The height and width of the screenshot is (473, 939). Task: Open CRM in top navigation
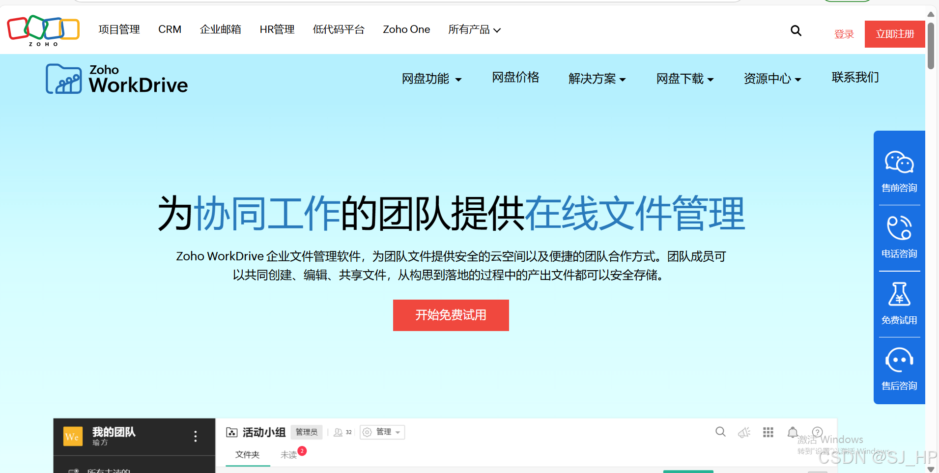coord(170,29)
